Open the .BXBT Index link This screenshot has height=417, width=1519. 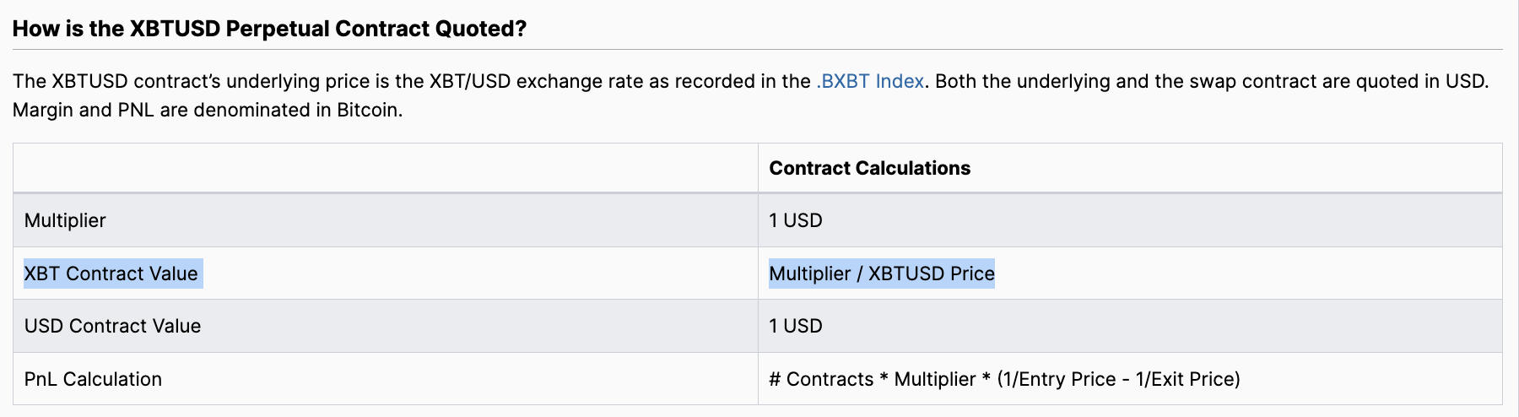tap(870, 81)
